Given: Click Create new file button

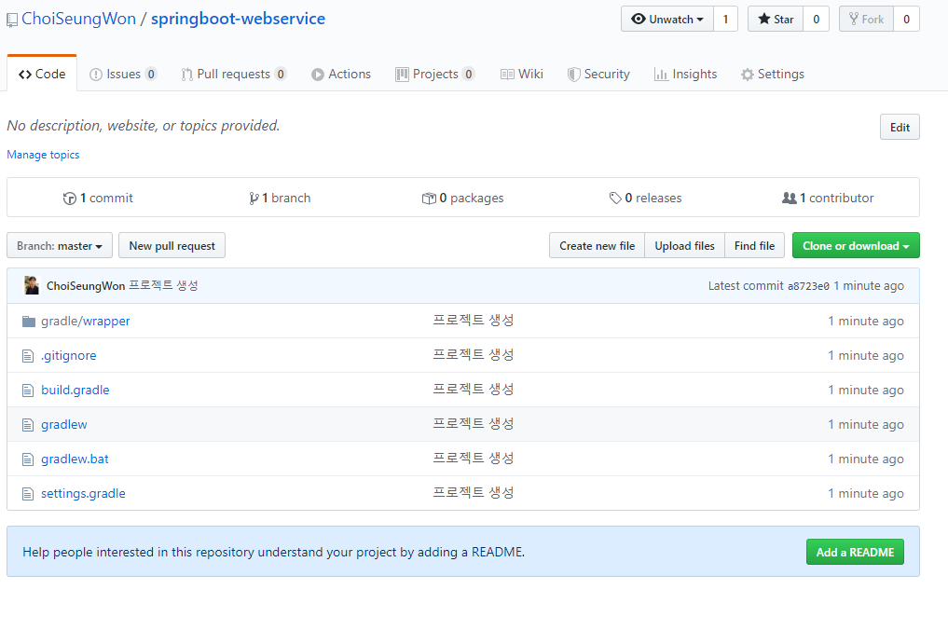Looking at the screenshot, I should coord(597,245).
